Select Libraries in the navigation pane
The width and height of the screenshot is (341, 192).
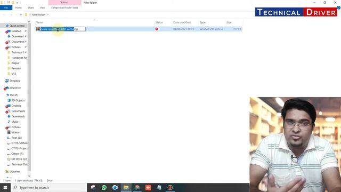tap(14, 172)
